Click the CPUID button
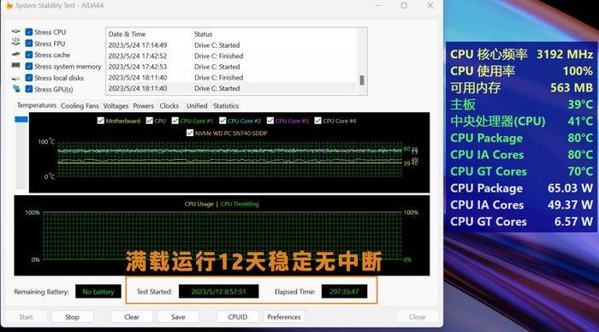599x332 pixels. (238, 317)
